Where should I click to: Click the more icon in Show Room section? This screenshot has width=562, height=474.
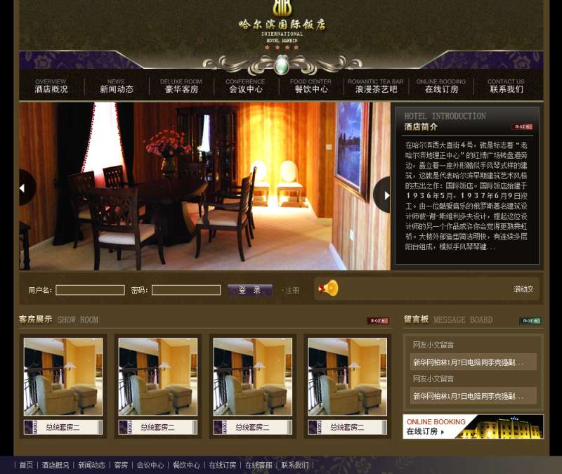(377, 320)
